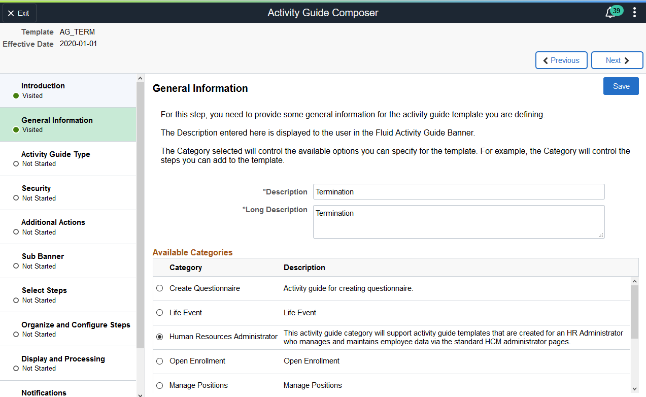The width and height of the screenshot is (646, 397).
Task: Click the sidebar scroll down arrow
Action: point(140,394)
